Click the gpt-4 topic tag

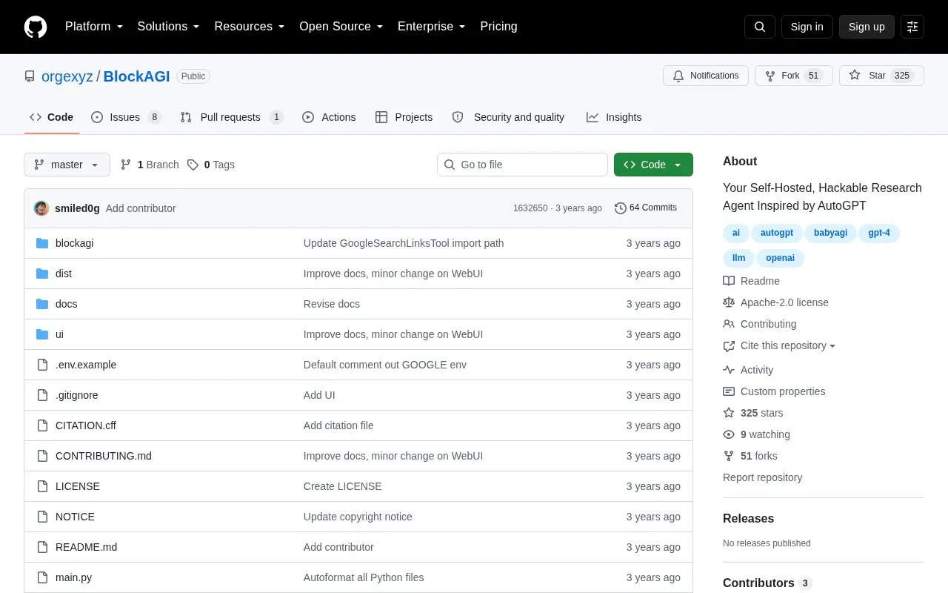(x=879, y=233)
